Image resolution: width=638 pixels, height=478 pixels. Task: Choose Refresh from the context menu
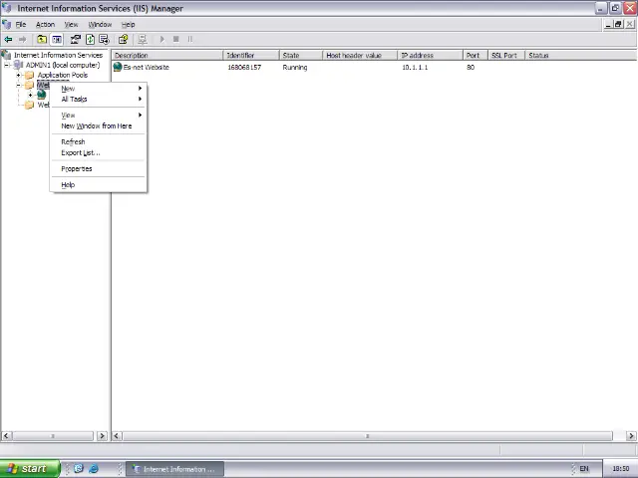[98, 141]
